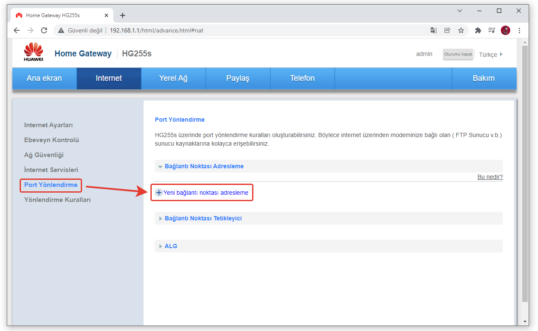Open the Bu nedir? help link

tap(490, 177)
